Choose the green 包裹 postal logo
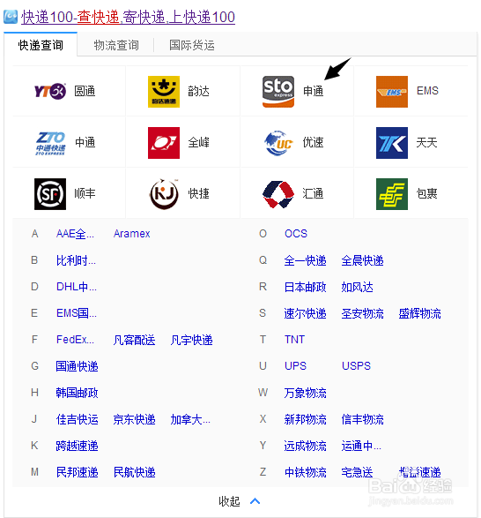 click(x=392, y=194)
